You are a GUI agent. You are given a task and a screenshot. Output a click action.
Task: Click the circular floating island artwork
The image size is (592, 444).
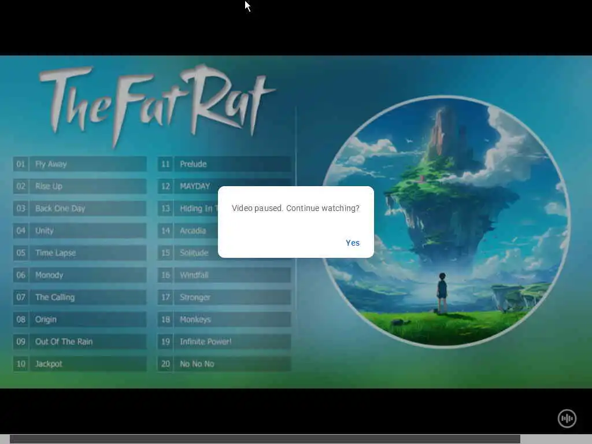445,221
